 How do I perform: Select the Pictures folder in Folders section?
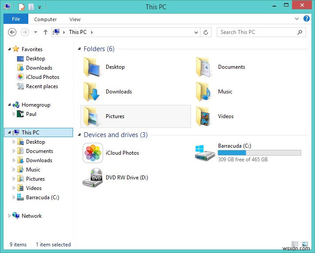(x=136, y=116)
